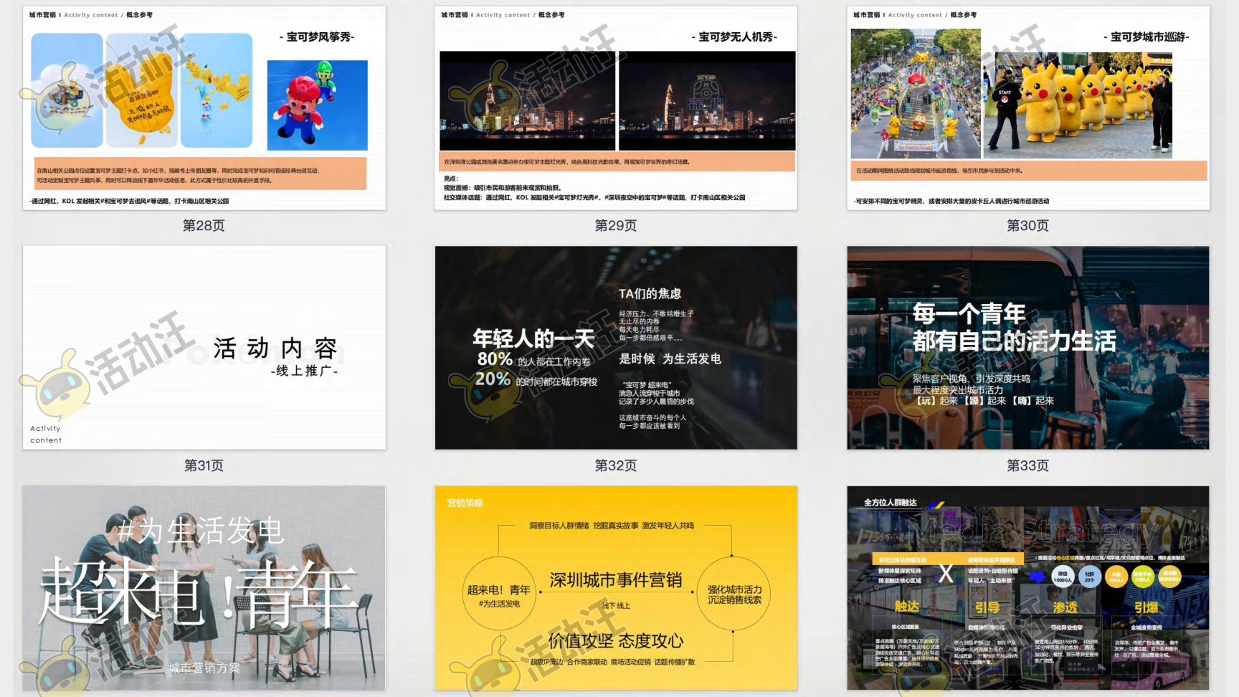1239x697 pixels.
Task: Click the 第30页 page label
Action: [x=1027, y=226]
